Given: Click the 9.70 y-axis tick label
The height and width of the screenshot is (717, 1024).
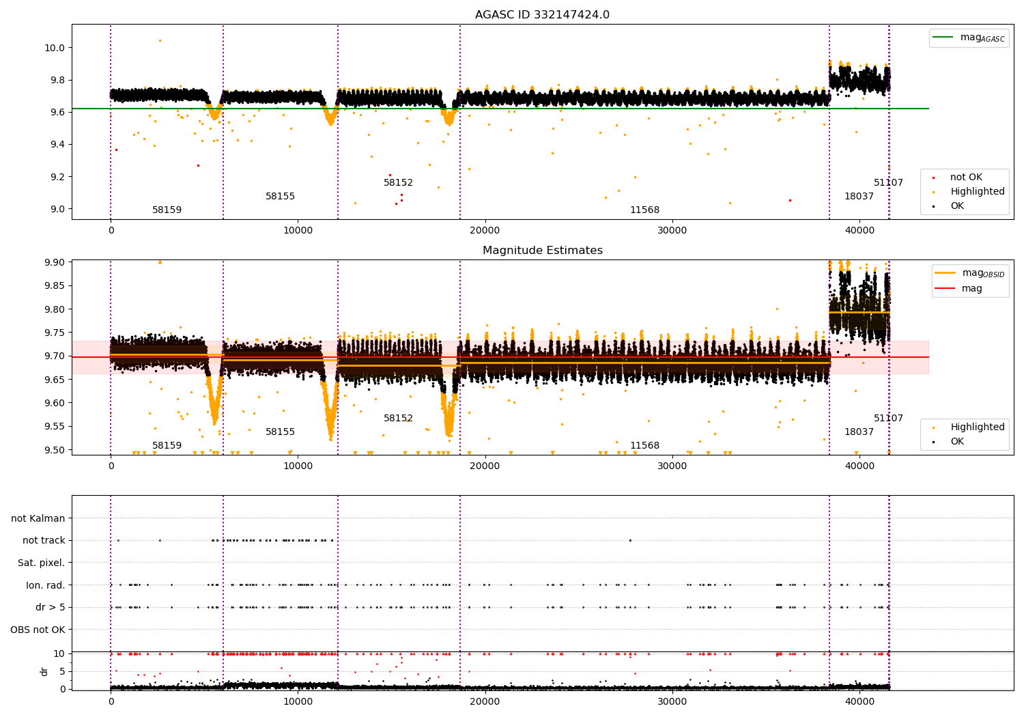Looking at the screenshot, I should tap(54, 356).
